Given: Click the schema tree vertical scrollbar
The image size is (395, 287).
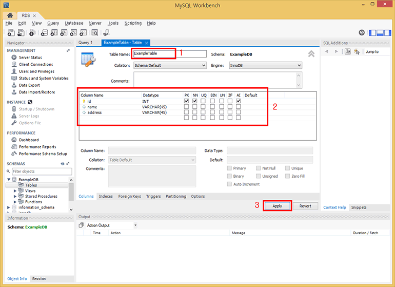Looking at the screenshot, I should (x=71, y=193).
